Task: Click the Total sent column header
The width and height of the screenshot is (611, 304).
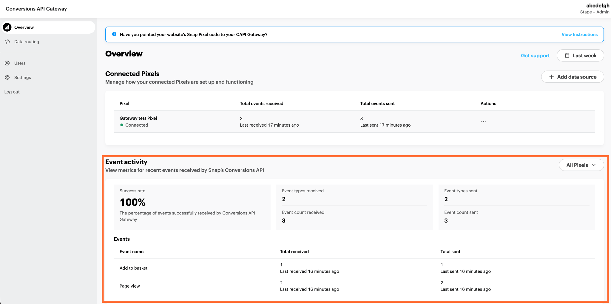Action: coord(450,252)
